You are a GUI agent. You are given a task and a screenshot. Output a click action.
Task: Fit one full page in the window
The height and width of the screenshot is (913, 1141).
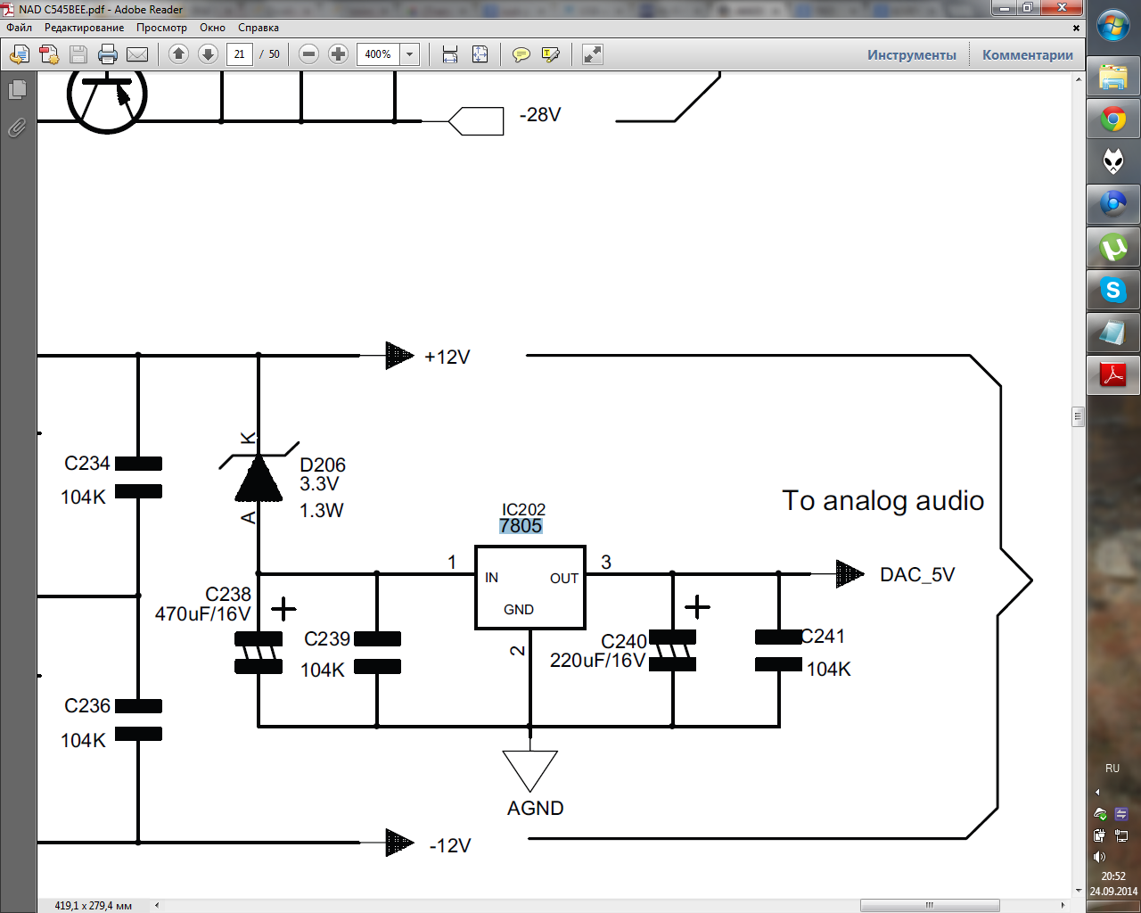tap(480, 54)
